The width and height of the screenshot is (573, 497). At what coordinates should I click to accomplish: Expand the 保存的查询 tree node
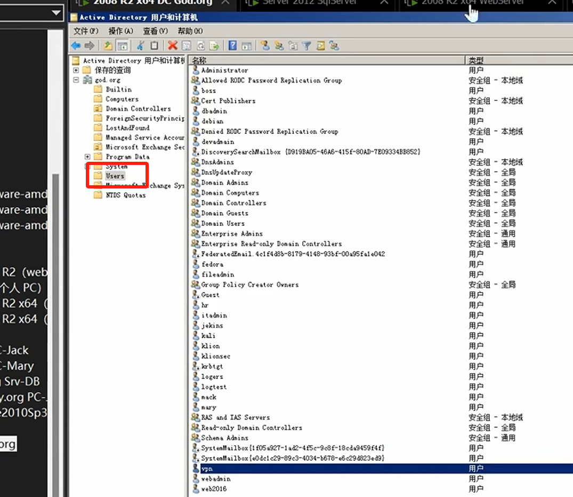click(76, 70)
